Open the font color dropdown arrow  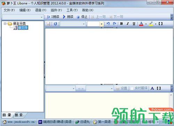pyautogui.click(x=146, y=24)
